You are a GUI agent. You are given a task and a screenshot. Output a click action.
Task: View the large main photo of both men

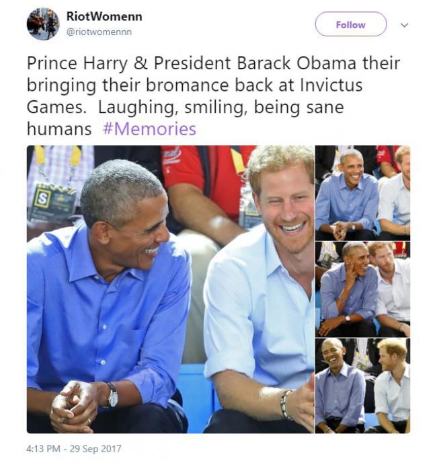(x=170, y=289)
